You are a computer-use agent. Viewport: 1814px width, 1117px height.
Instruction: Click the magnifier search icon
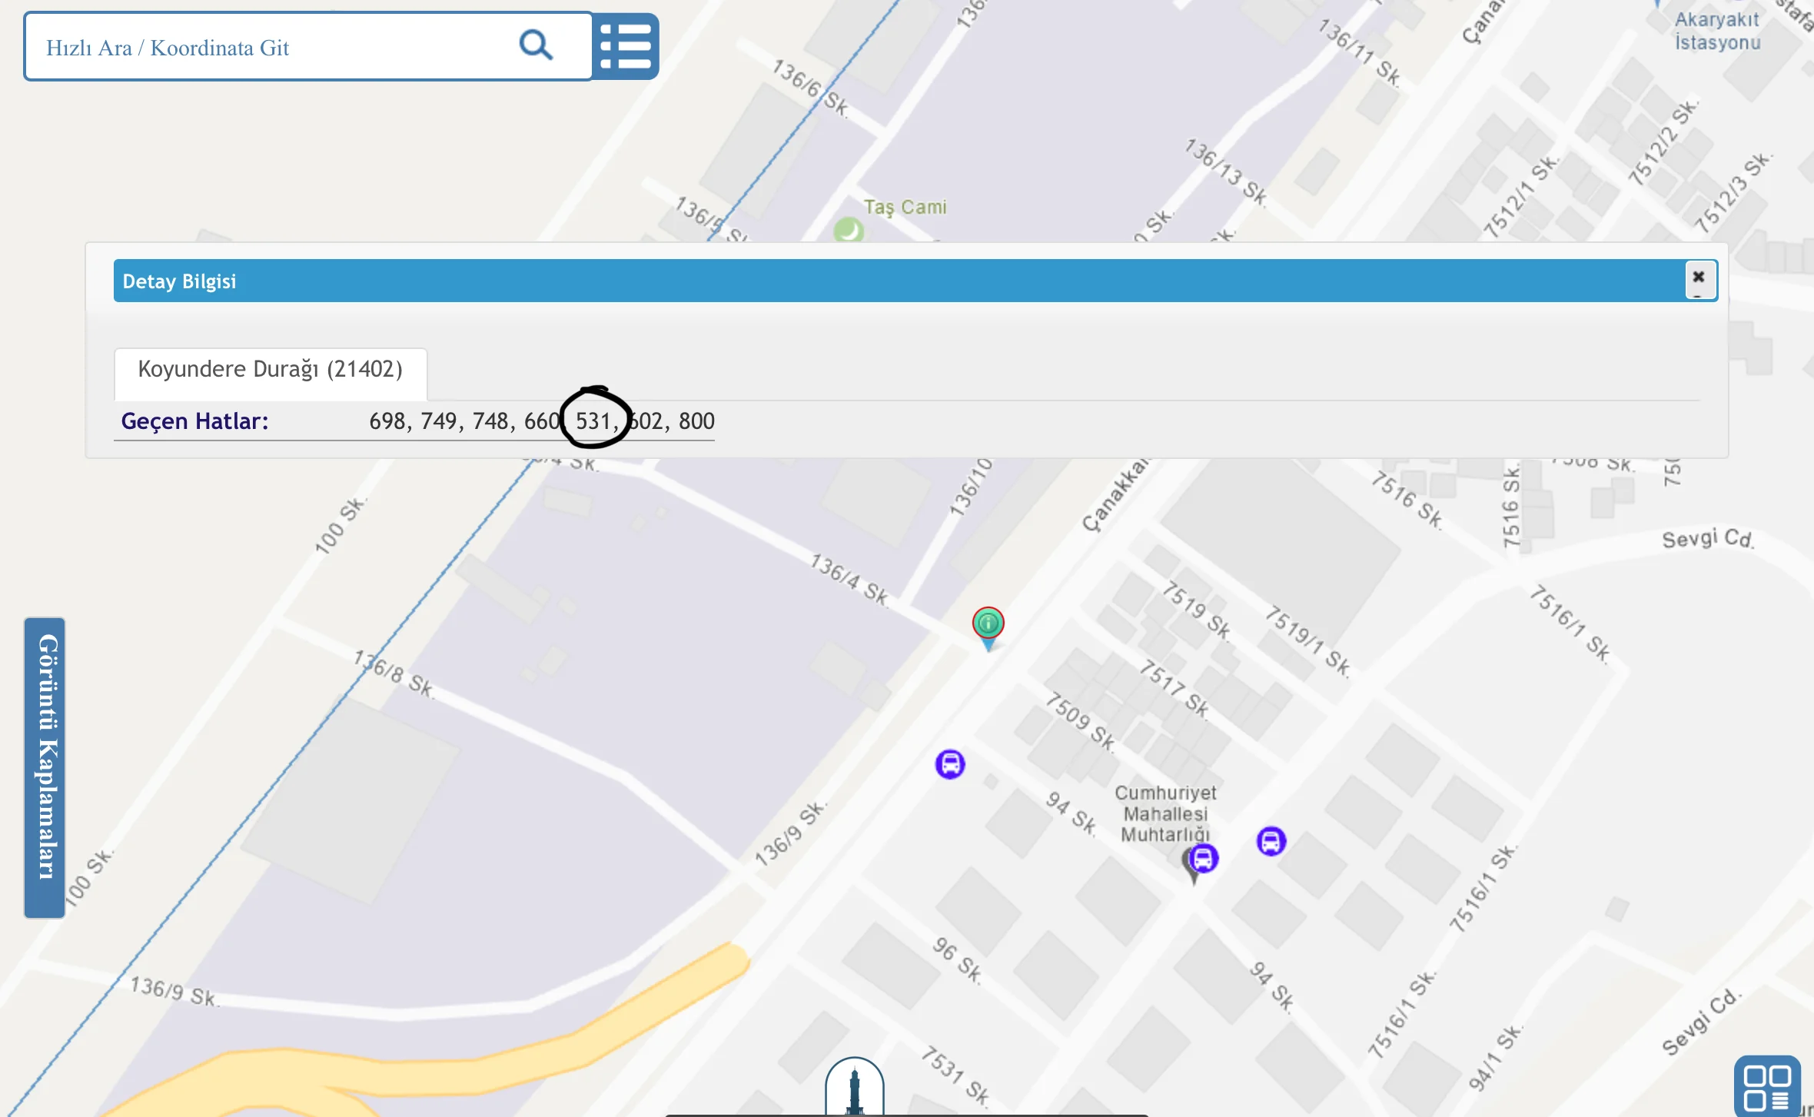[x=536, y=45]
